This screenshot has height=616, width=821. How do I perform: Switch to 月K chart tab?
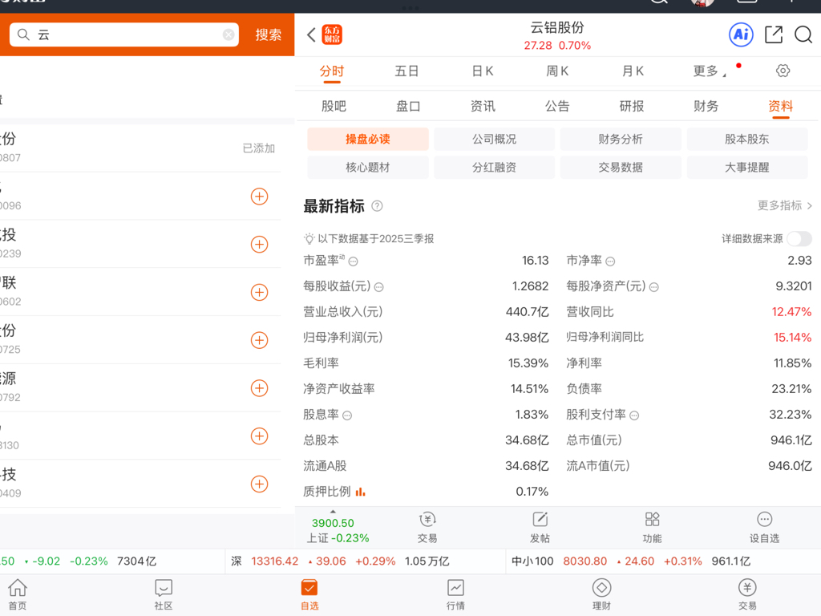tap(633, 71)
